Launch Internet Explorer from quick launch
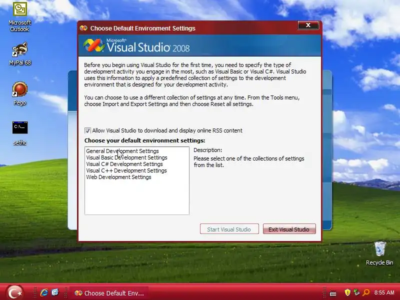The image size is (400, 300). coord(44,292)
